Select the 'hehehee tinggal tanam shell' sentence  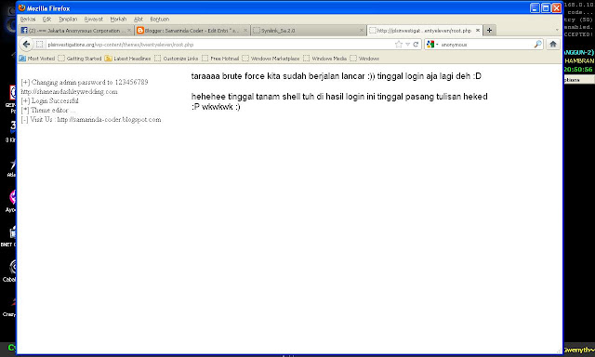click(339, 101)
